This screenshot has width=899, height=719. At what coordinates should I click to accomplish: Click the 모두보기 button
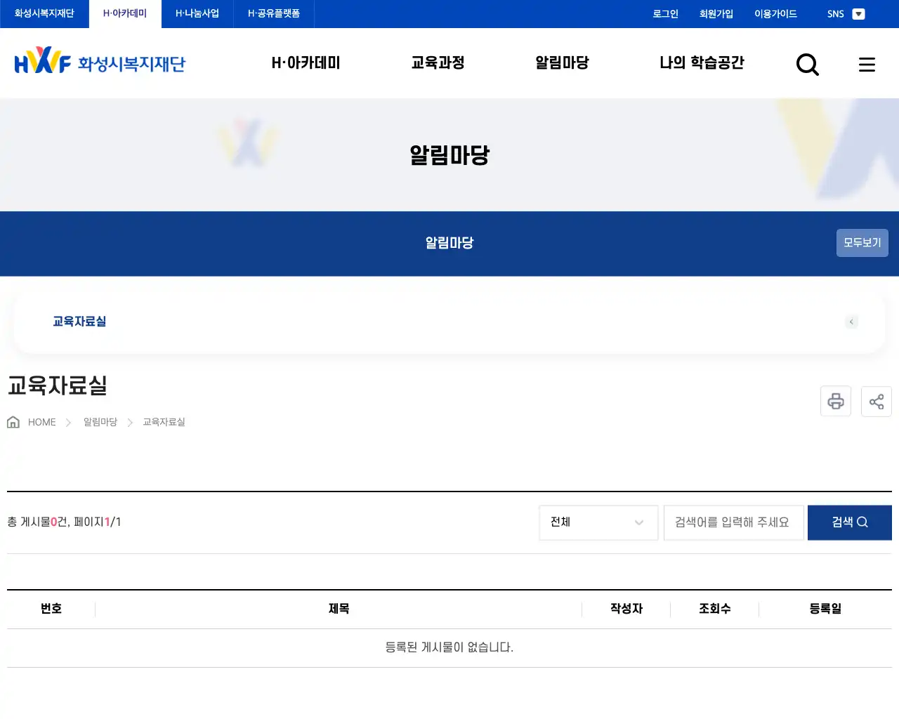[x=862, y=242]
